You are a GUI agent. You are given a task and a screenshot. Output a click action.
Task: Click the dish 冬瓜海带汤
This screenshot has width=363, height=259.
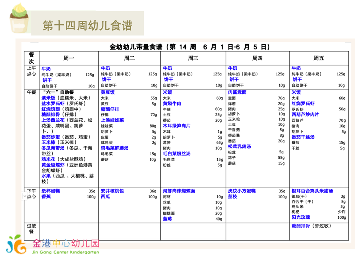[53, 148]
